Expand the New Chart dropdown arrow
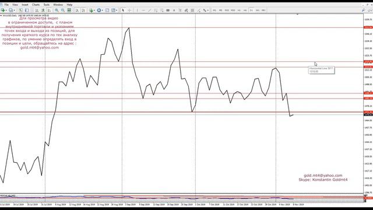 click(x=6, y=10)
